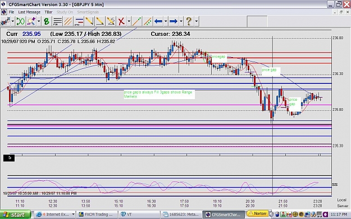Select the orange line with dotted parallel tool

tap(148, 21)
